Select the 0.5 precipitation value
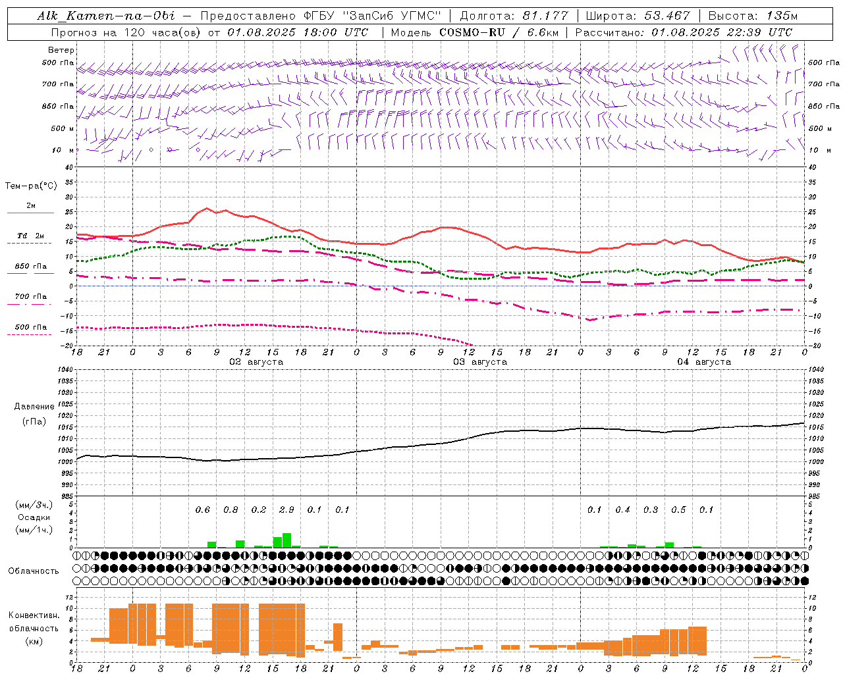Image resolution: width=843 pixels, height=674 pixels. click(678, 510)
